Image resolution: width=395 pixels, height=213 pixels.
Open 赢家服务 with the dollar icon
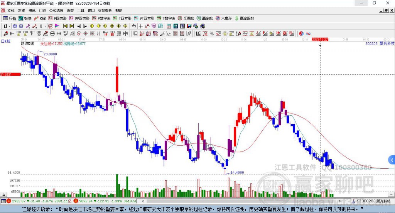tap(244, 18)
